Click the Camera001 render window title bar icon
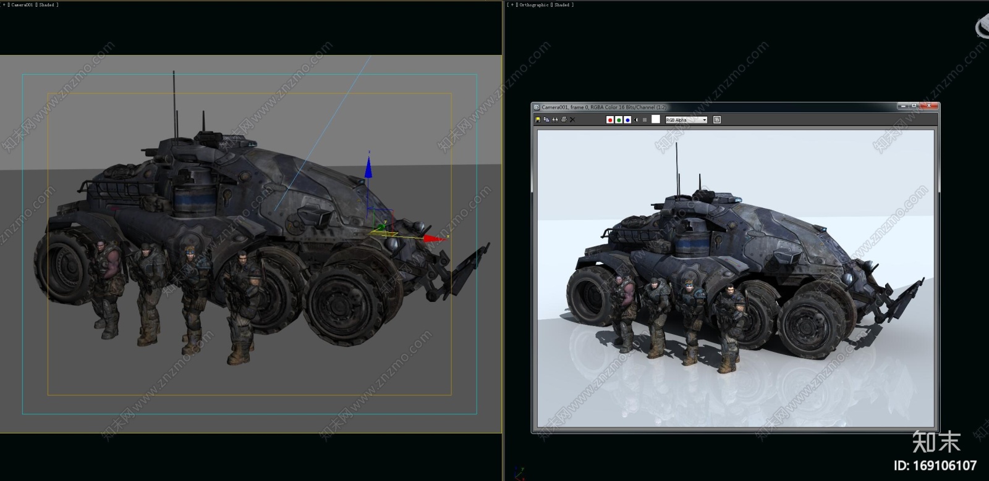The height and width of the screenshot is (481, 989). coord(537,107)
